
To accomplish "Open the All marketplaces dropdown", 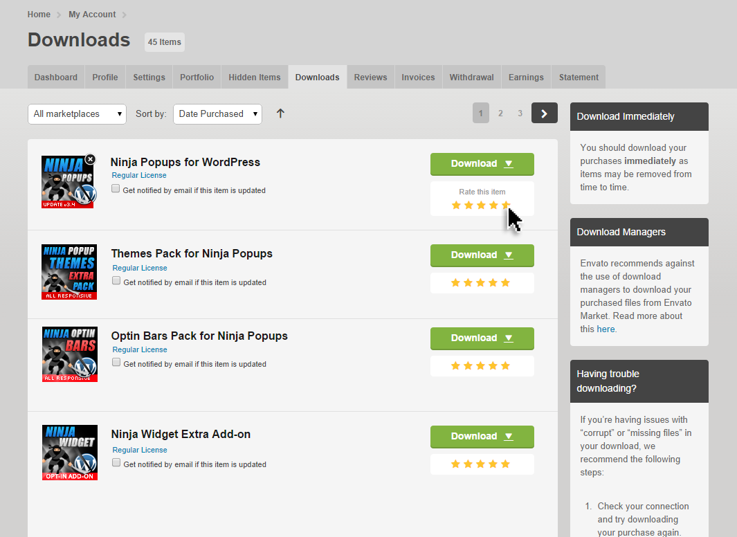I will click(77, 114).
